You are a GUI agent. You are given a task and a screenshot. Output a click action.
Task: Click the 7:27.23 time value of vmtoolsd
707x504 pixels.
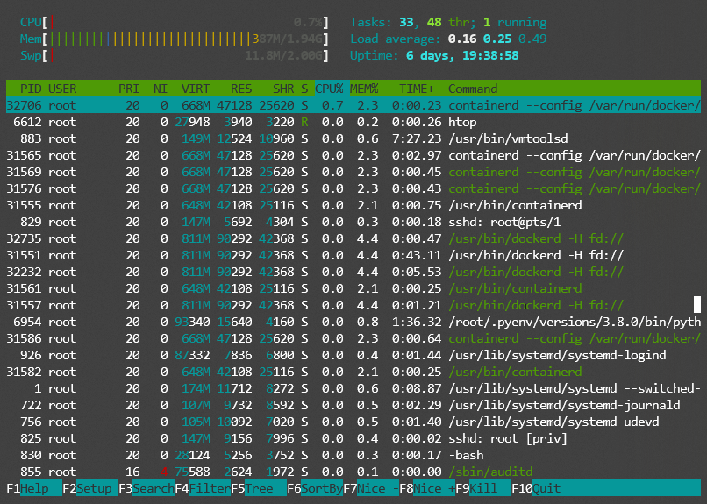click(417, 138)
